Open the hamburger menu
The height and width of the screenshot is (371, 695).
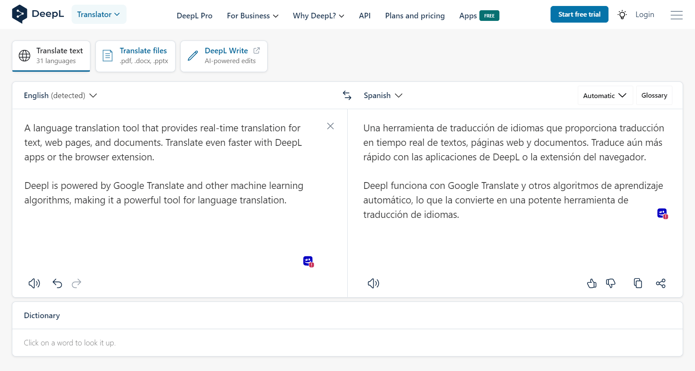(676, 15)
